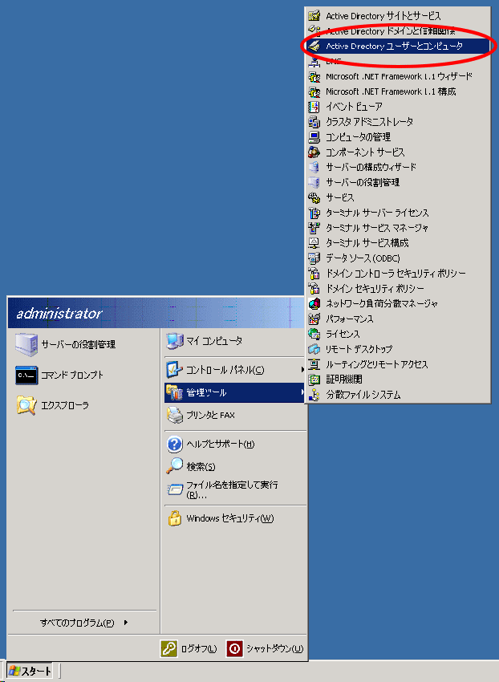Open コンピュータの管理 icon
Screen dimensions: 499x682
pyautogui.click(x=314, y=137)
